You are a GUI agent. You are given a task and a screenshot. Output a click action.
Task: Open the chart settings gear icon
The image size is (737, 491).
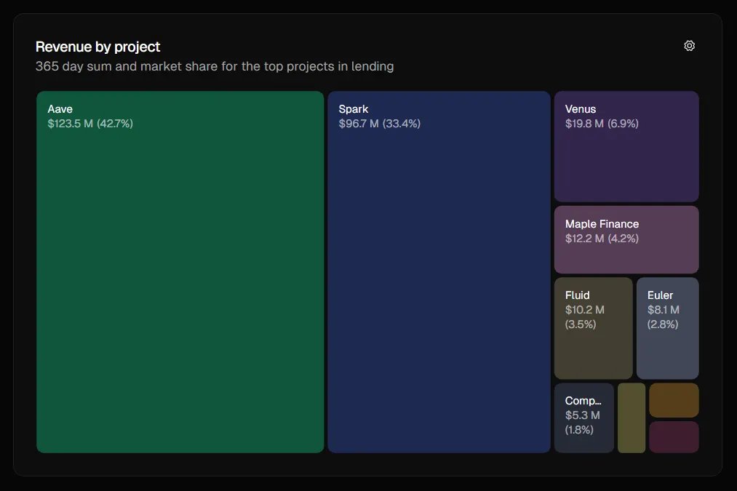point(689,46)
